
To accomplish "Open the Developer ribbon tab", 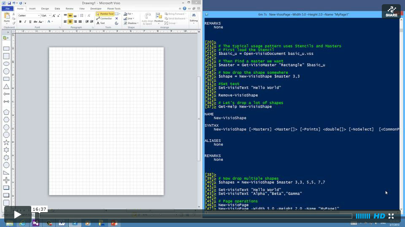I will 96,8.
